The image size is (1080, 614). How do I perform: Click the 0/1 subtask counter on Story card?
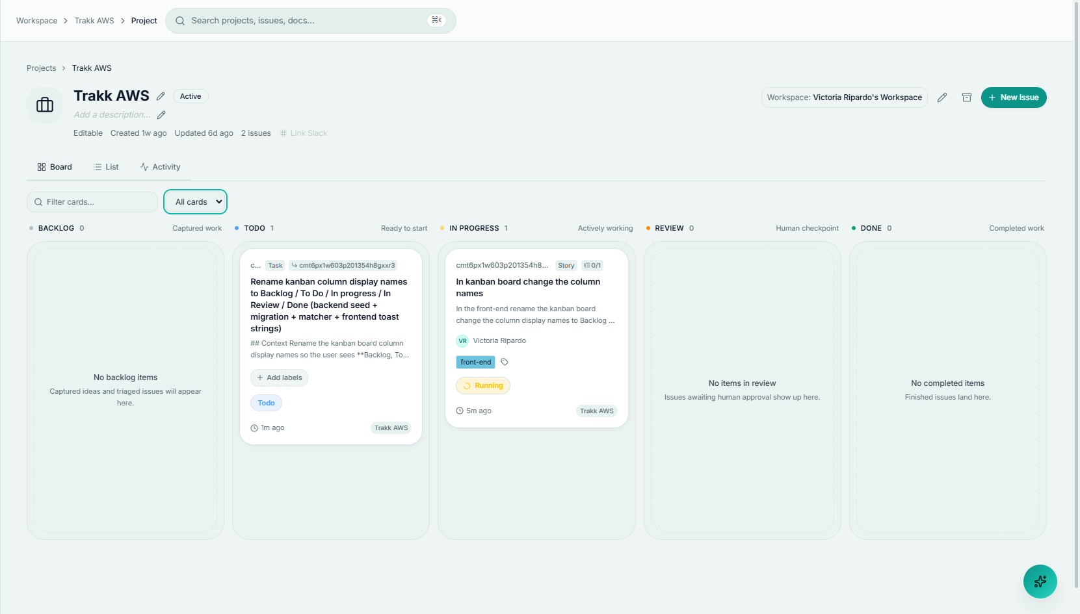click(x=592, y=265)
